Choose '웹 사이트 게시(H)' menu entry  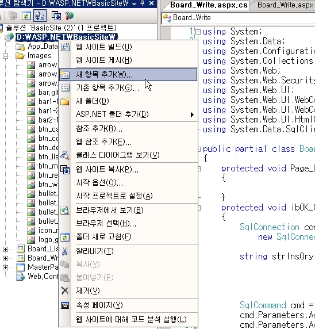click(128, 60)
